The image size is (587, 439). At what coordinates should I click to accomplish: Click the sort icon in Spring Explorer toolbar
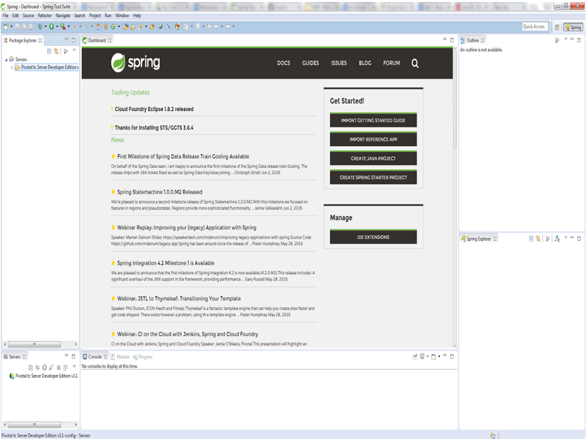click(557, 239)
